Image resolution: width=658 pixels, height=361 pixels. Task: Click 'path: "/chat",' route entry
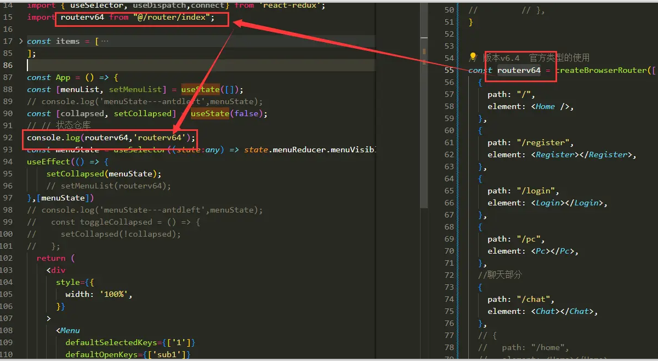(521, 299)
